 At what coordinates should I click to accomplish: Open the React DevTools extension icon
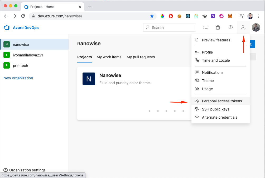(187, 16)
